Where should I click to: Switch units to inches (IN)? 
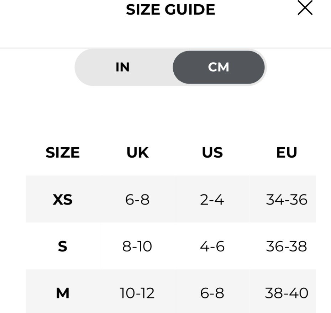123,67
